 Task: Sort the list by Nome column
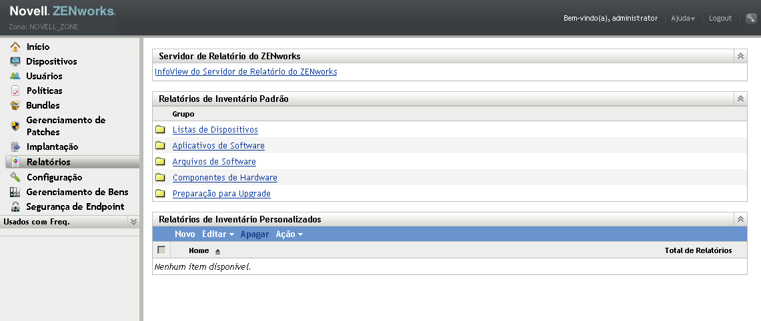199,250
